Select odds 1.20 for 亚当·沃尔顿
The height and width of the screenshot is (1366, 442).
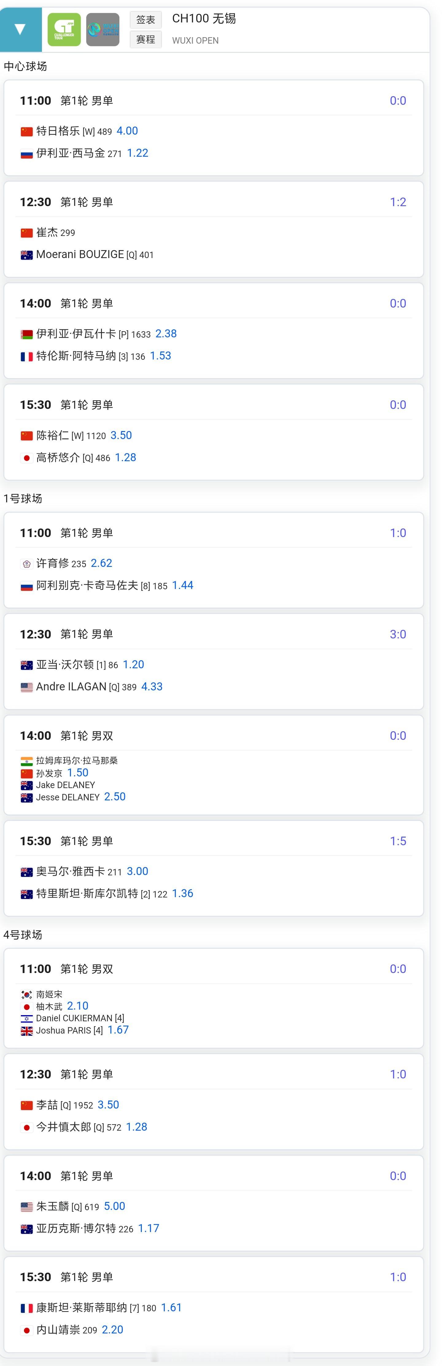tap(134, 665)
